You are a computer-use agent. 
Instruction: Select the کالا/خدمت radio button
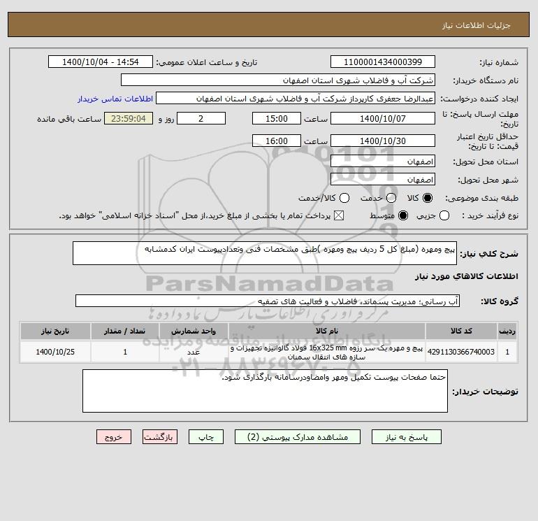344,198
